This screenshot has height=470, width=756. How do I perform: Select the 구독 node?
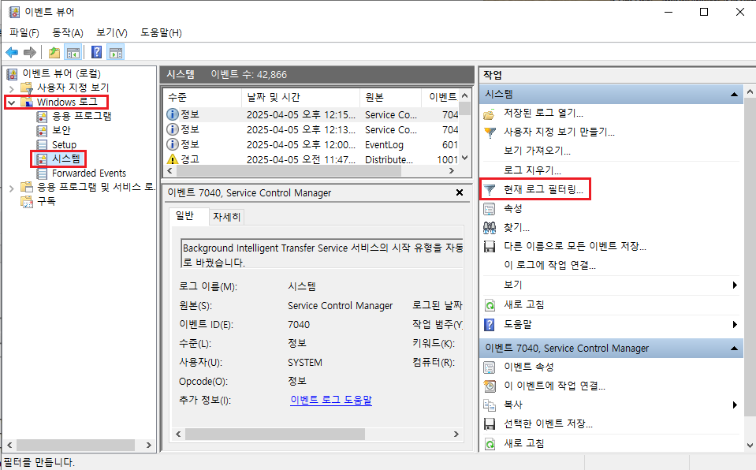tap(47, 201)
